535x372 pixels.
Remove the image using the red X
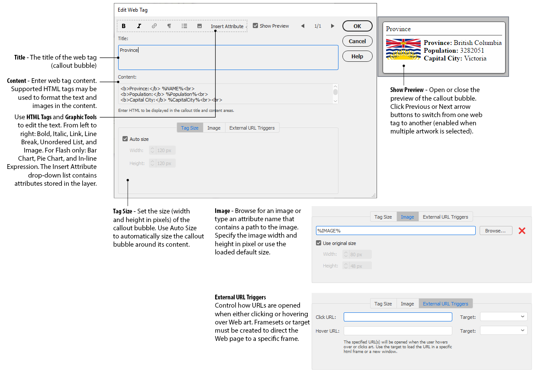[x=522, y=231]
